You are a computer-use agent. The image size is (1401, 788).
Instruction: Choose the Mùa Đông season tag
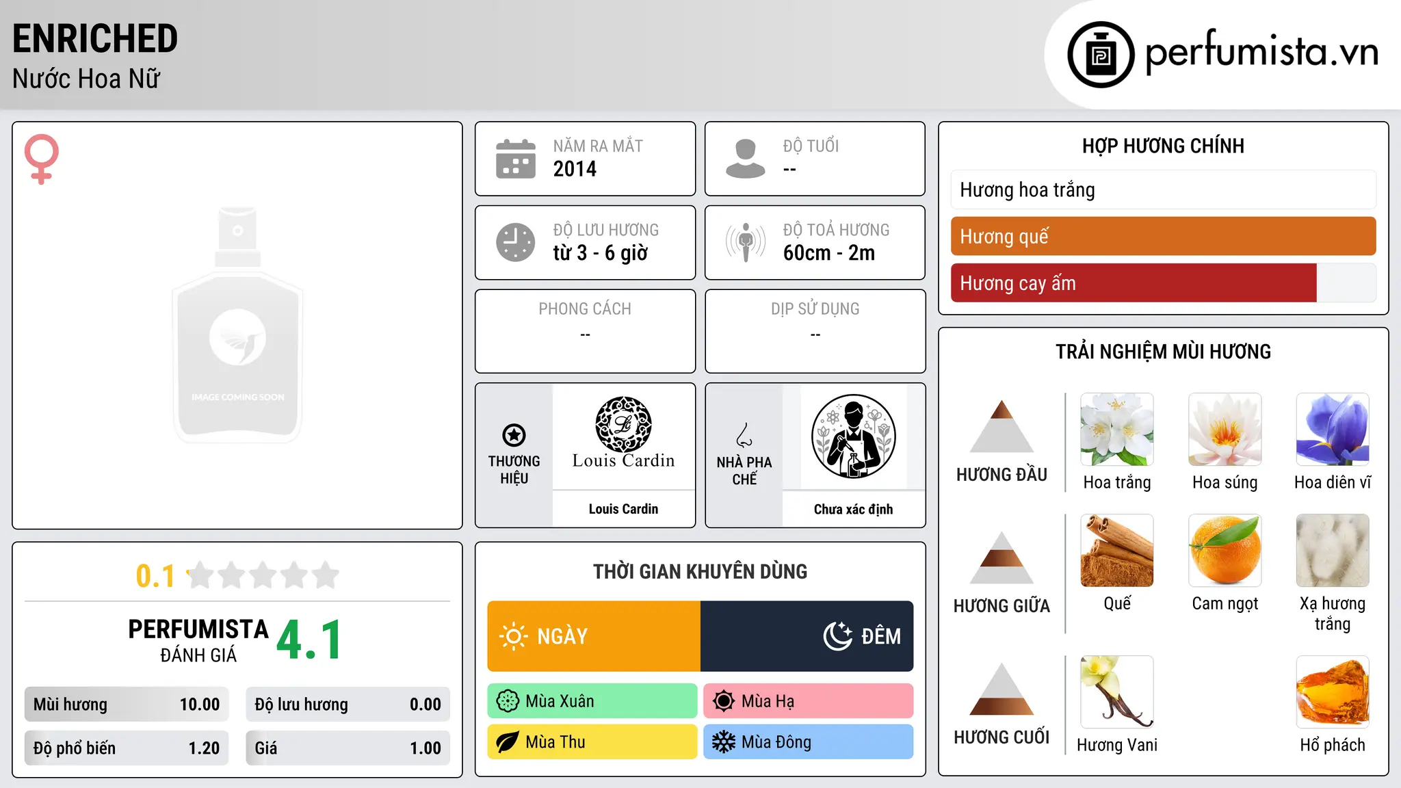pos(809,742)
